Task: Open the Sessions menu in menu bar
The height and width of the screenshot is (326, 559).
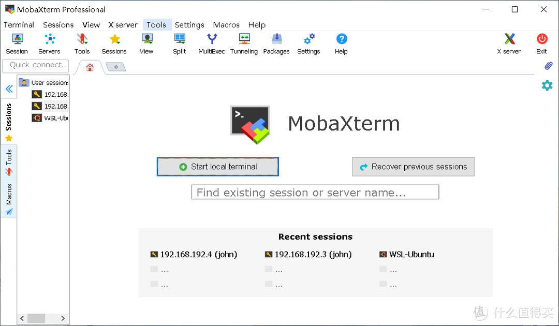Action: 58,25
